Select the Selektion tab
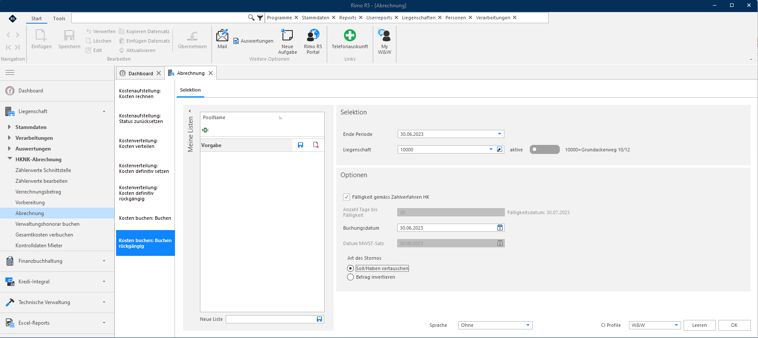Viewport: 758px width, 338px height. pos(190,90)
